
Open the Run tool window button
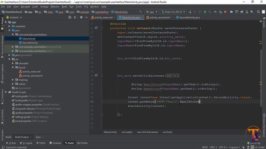coord(11,143)
